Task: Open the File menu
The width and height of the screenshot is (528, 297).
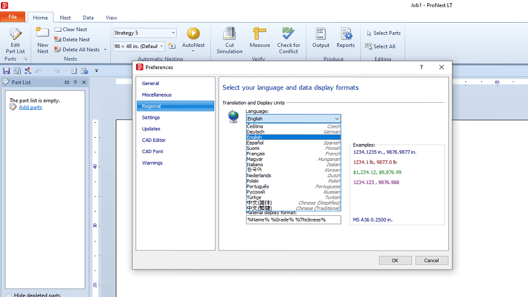Action: tap(12, 17)
